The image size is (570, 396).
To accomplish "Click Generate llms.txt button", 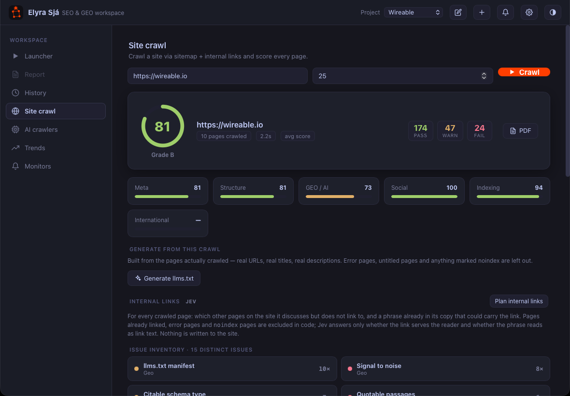I will point(164,278).
